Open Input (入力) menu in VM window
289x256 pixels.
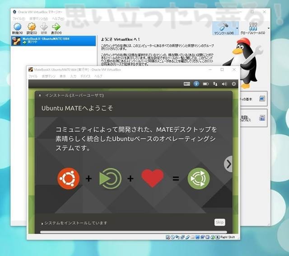[x=73, y=76]
